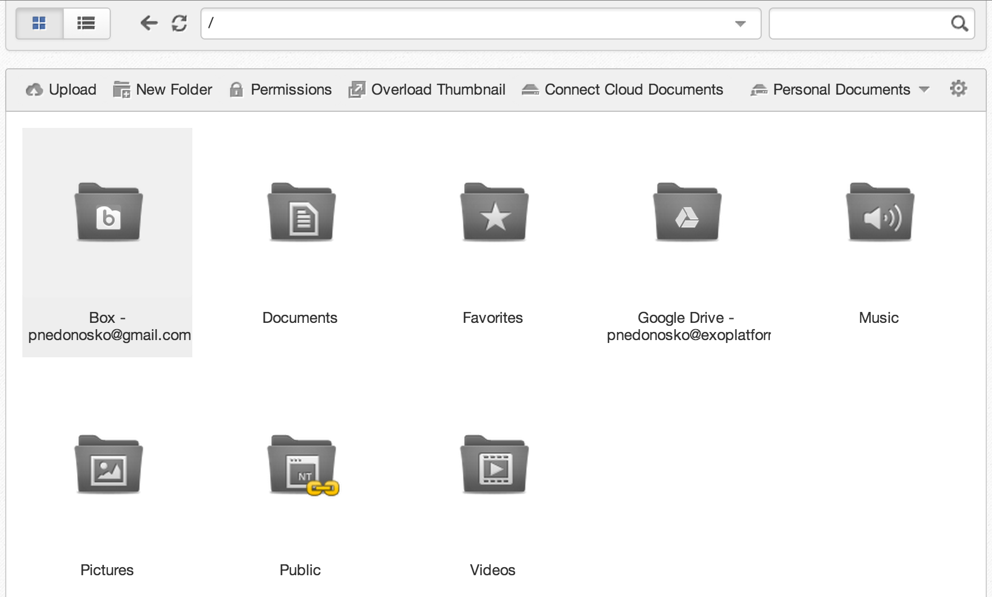Select the Favorites star folder icon
The height and width of the screenshot is (597, 992).
click(x=494, y=212)
